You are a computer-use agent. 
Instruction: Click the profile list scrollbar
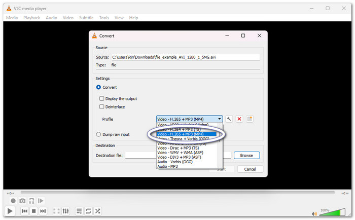pyautogui.click(x=220, y=145)
